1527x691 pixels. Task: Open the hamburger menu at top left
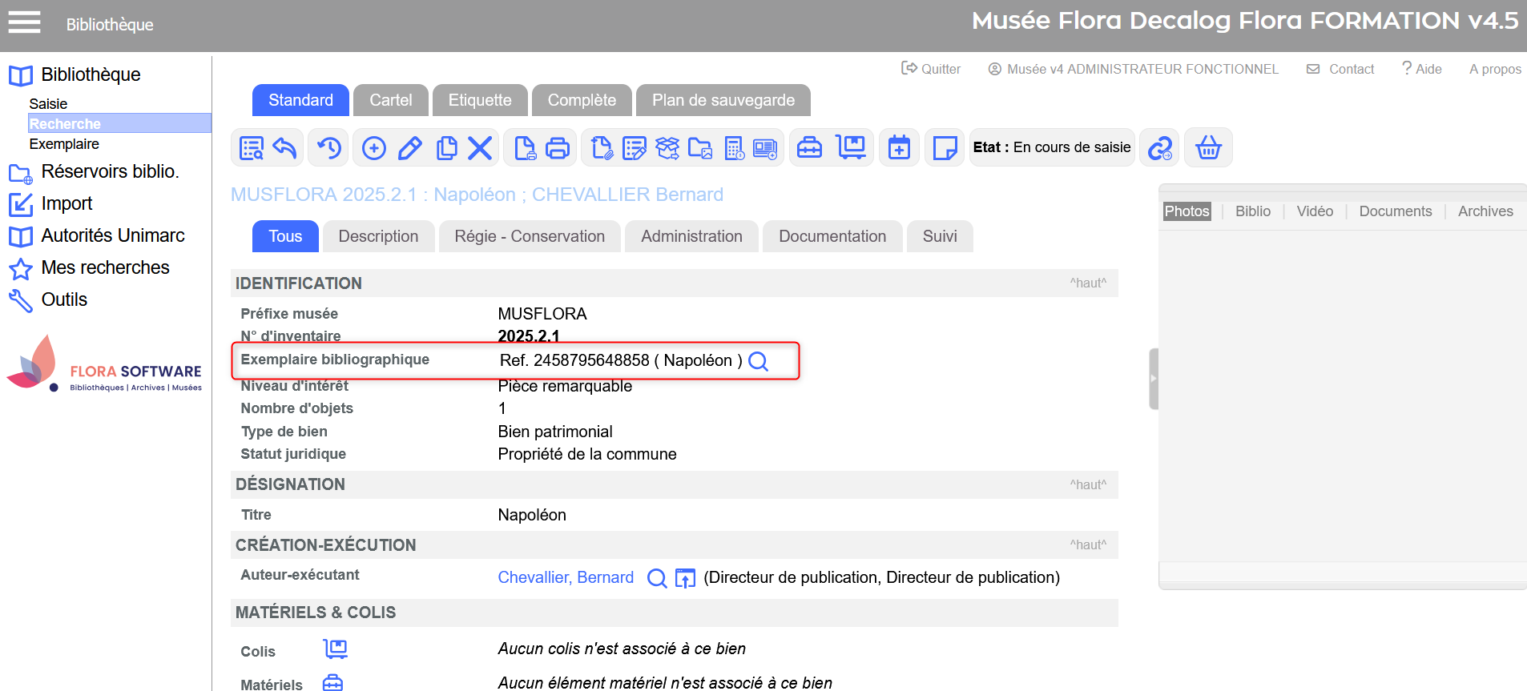tap(24, 22)
